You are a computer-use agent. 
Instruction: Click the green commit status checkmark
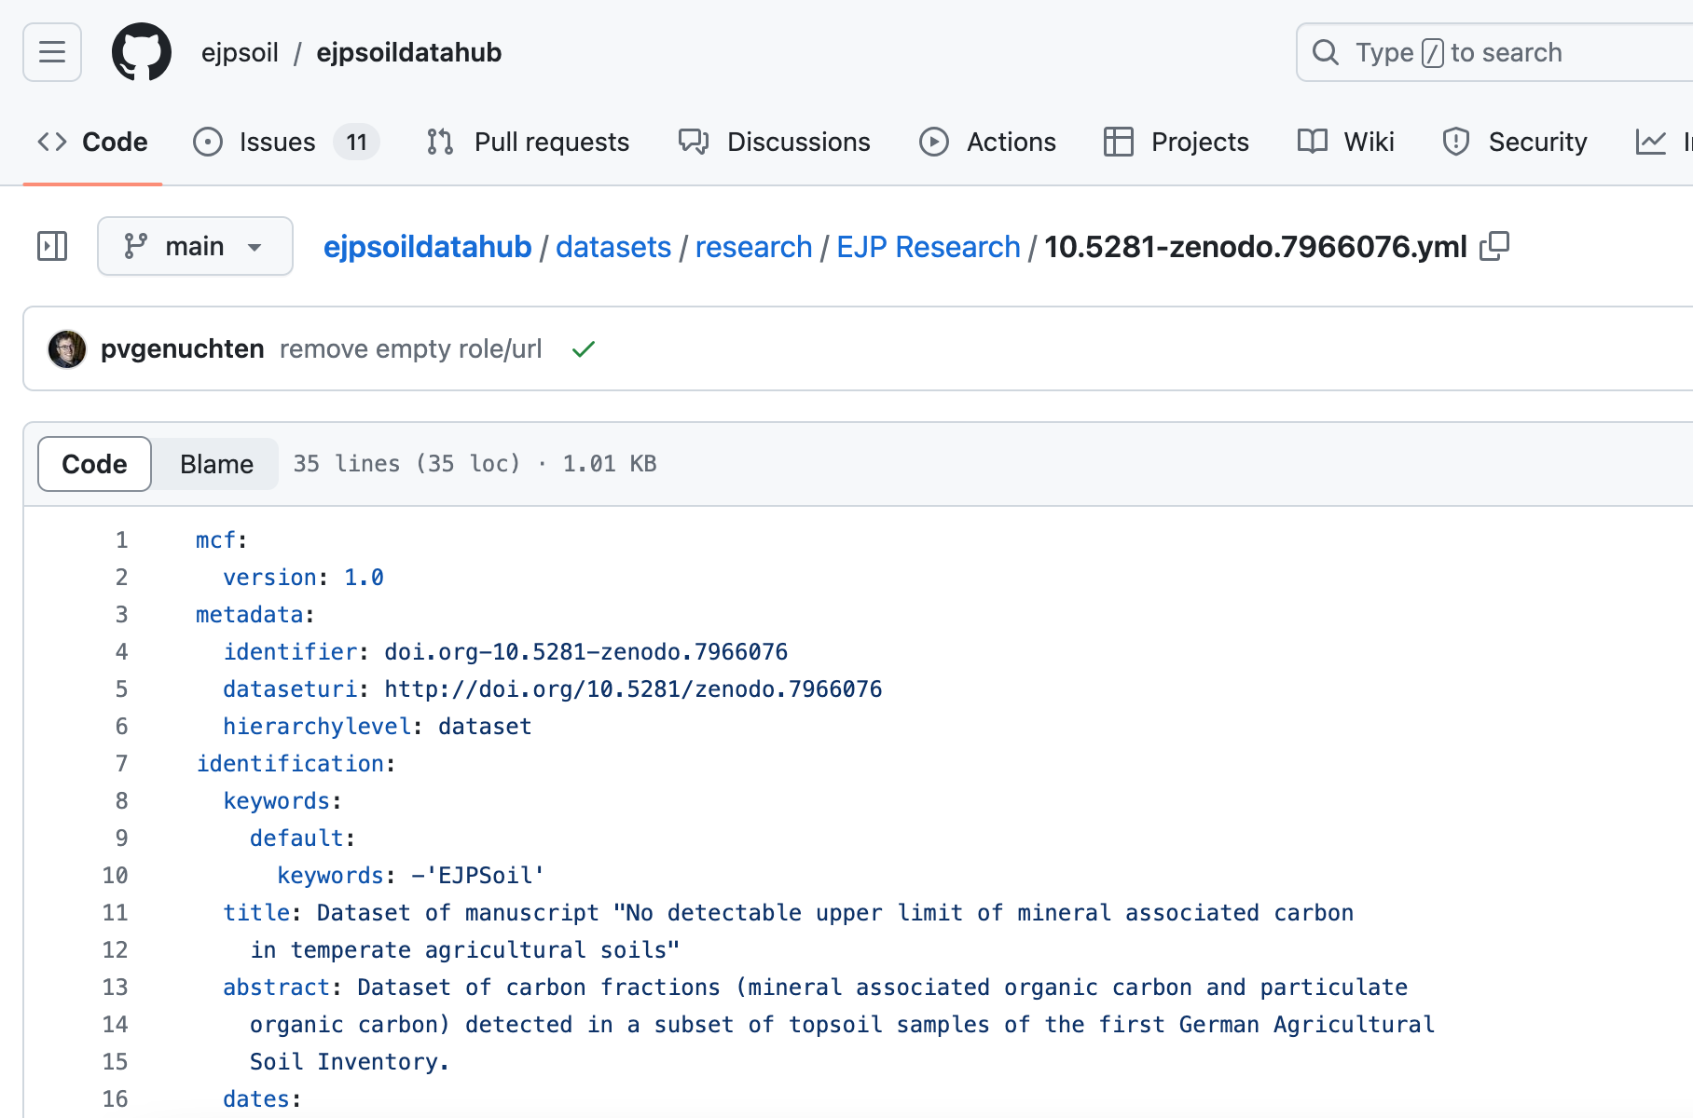(584, 349)
